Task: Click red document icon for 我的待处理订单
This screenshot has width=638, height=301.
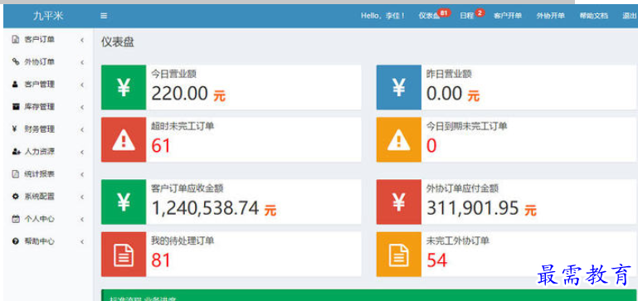Action: click(124, 255)
